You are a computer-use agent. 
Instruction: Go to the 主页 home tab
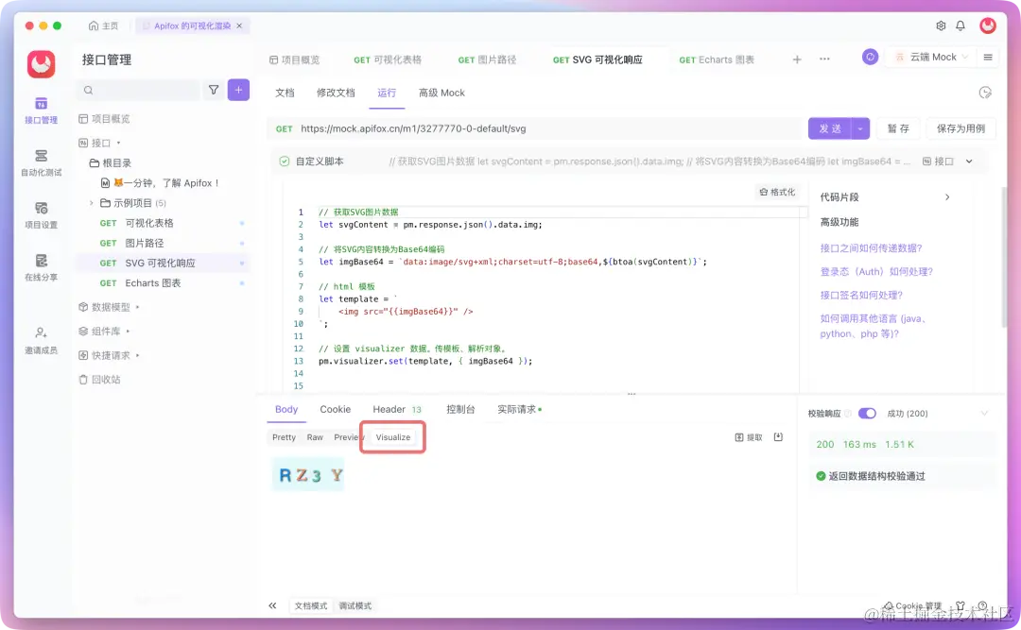tap(104, 26)
